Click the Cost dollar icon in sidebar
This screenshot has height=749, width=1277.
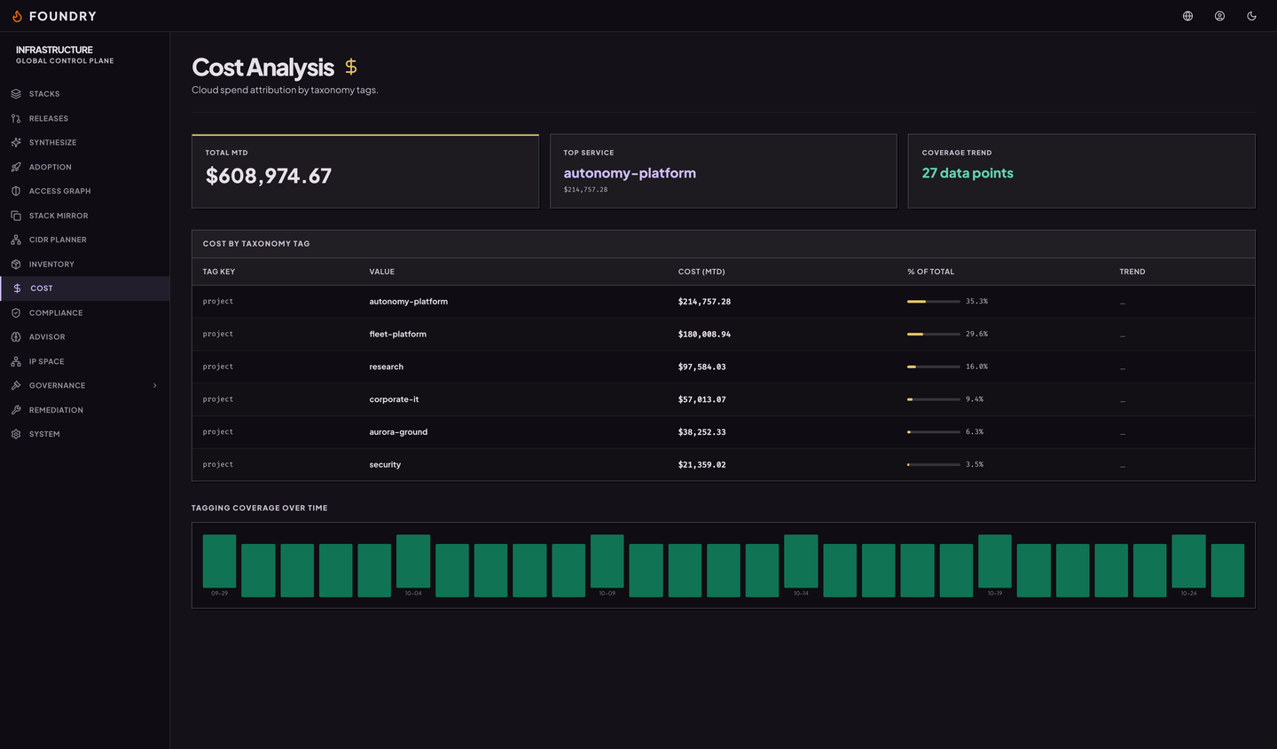17,288
